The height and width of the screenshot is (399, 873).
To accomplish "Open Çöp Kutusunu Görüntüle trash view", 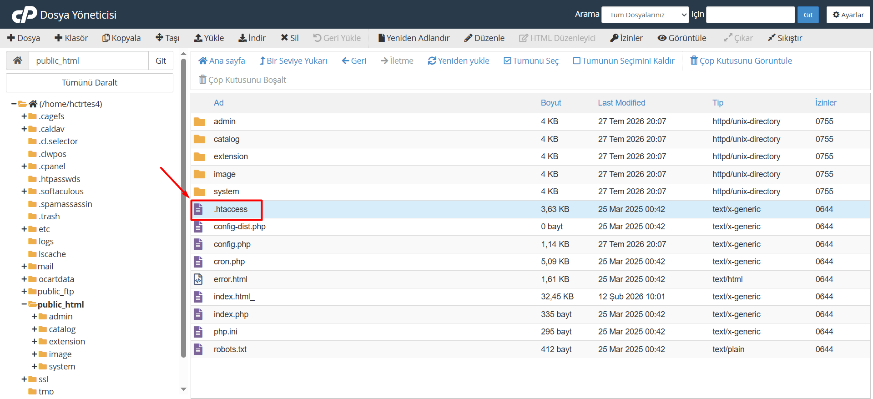I will [x=741, y=61].
